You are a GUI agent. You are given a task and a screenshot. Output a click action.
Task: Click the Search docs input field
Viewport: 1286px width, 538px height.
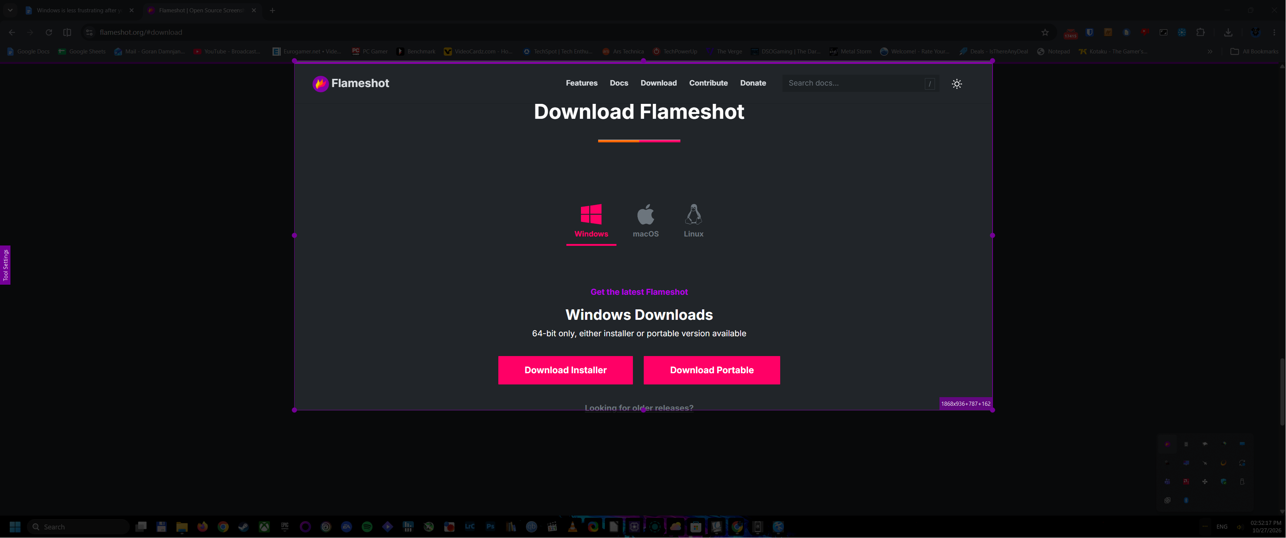861,83
